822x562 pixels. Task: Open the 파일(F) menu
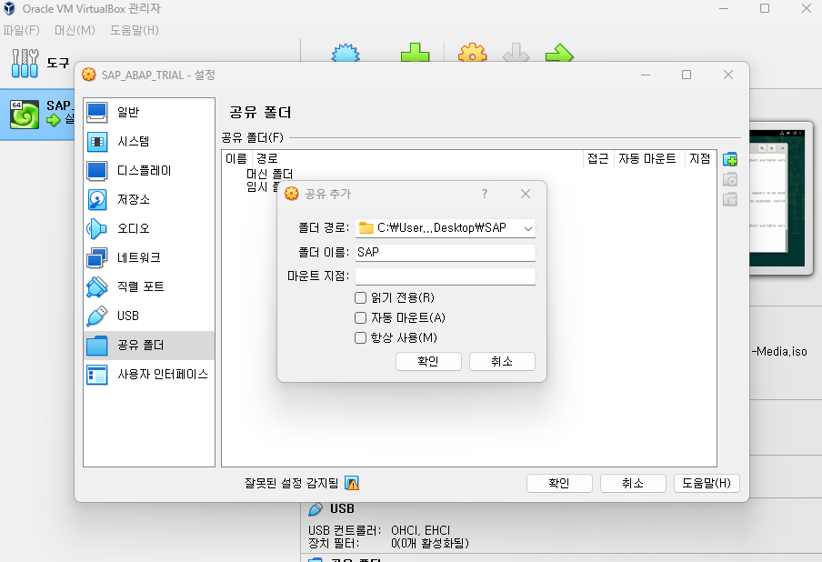pos(22,30)
